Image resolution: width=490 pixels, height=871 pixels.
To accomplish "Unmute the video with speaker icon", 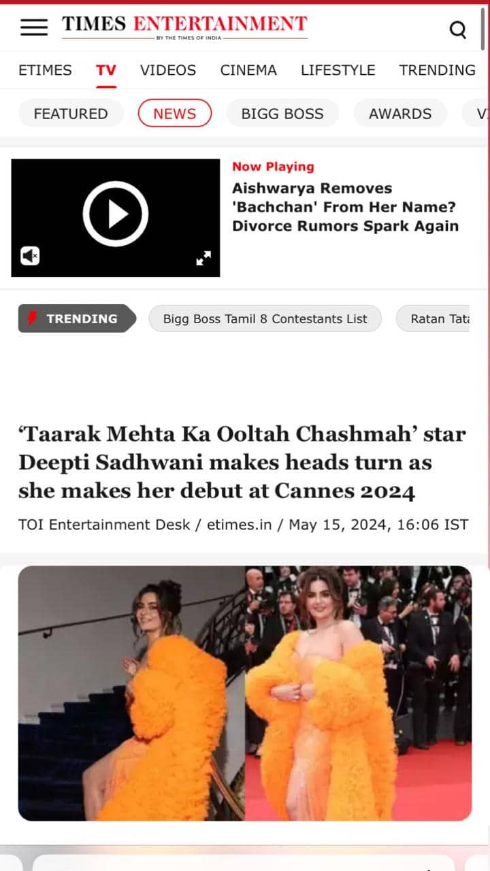I will [30, 256].
